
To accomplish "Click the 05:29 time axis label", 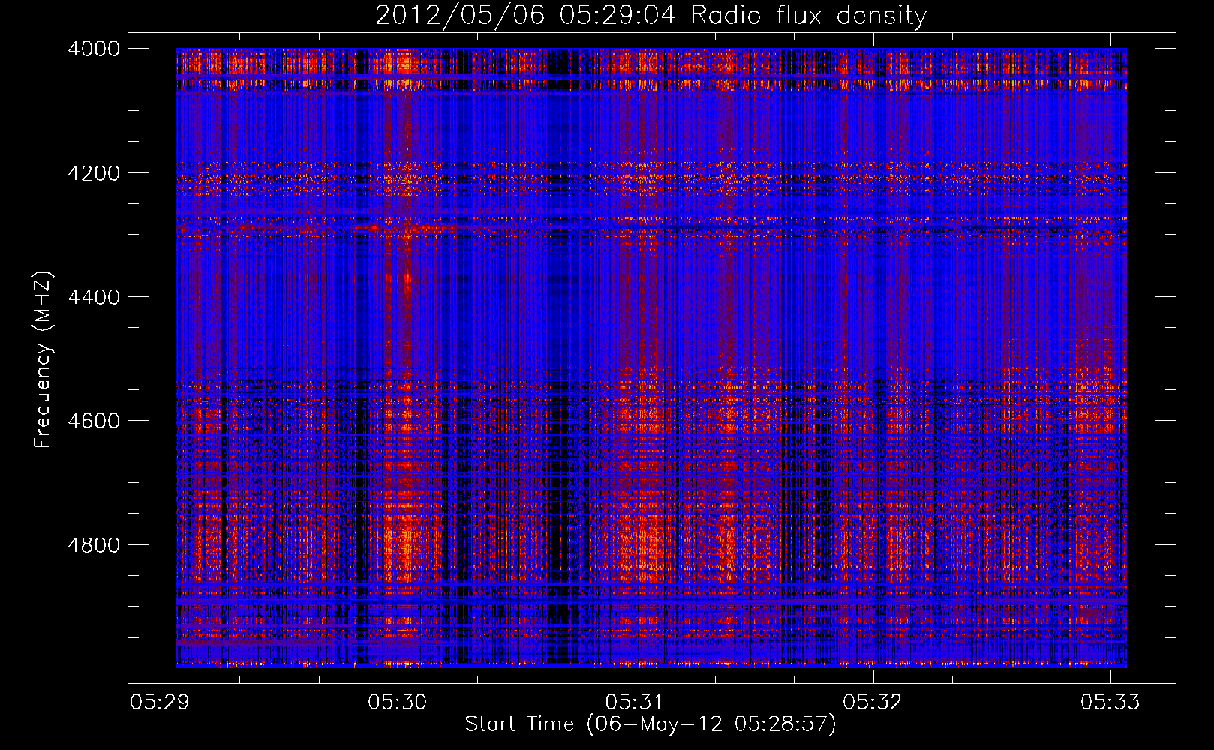I will (160, 703).
